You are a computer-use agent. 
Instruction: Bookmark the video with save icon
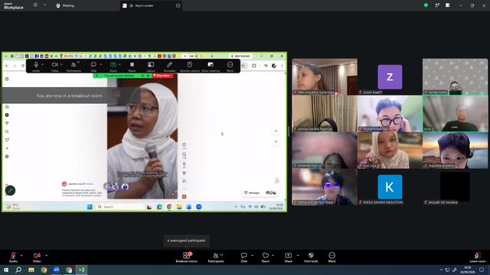184,181
